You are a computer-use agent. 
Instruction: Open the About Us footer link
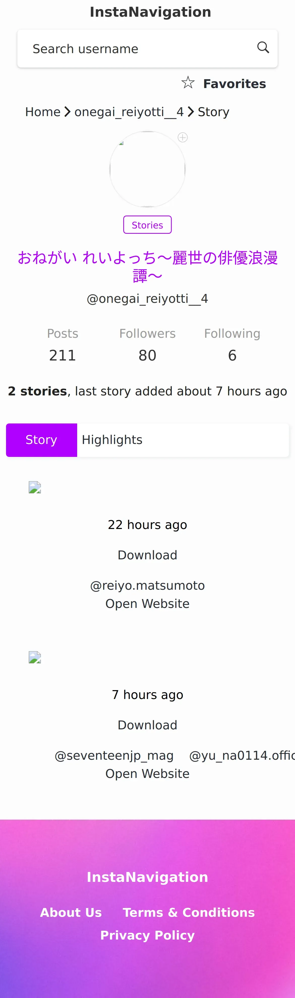point(71,912)
